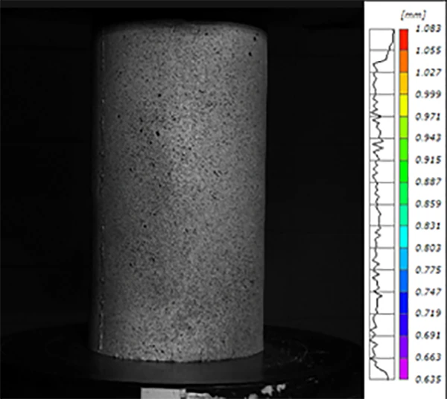447x399 pixels.
Task: Click the legend value 0.747
Action: coord(428,292)
